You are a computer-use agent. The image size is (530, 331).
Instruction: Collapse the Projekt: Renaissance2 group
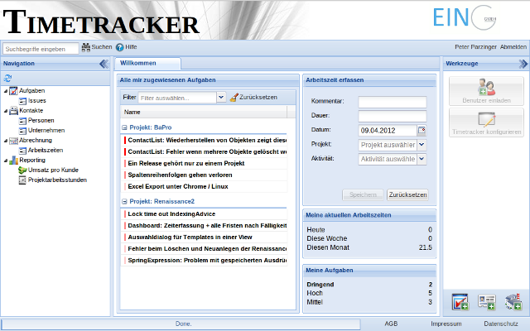(124, 201)
